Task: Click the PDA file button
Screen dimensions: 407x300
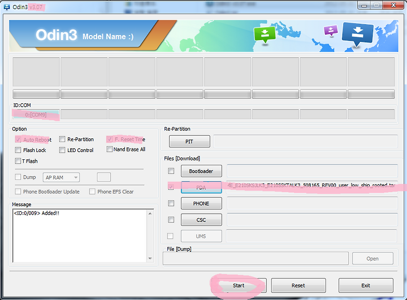Action: [201, 188]
